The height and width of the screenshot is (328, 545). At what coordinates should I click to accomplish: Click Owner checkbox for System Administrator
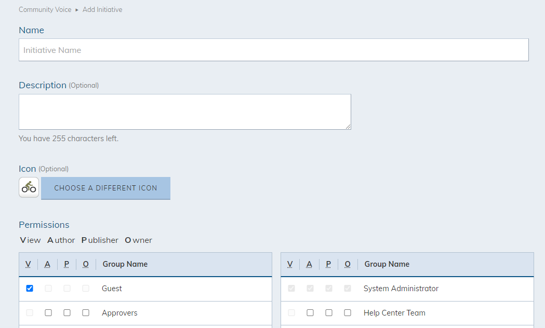pyautogui.click(x=348, y=289)
